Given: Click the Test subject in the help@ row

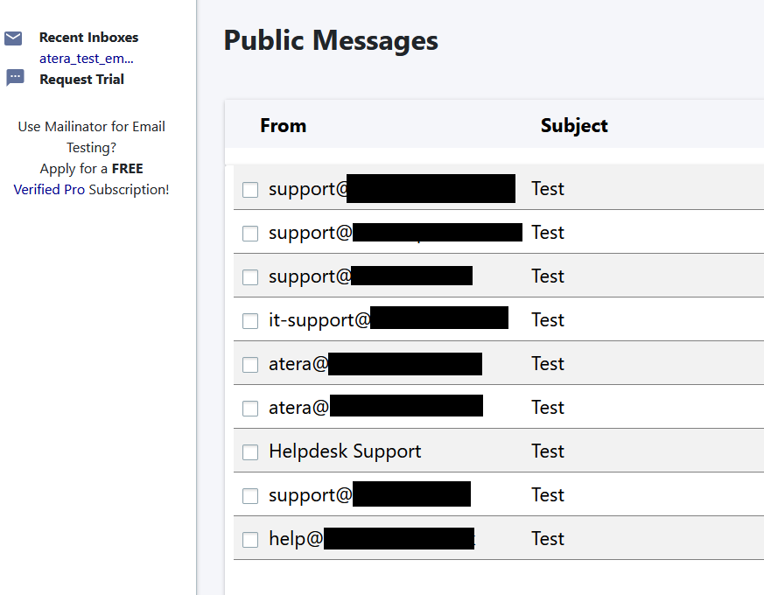Looking at the screenshot, I should (x=548, y=539).
